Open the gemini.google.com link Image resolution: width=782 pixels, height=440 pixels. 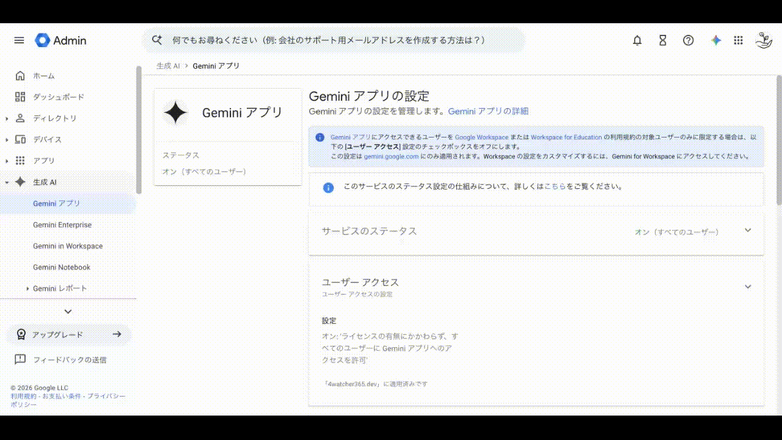click(392, 156)
